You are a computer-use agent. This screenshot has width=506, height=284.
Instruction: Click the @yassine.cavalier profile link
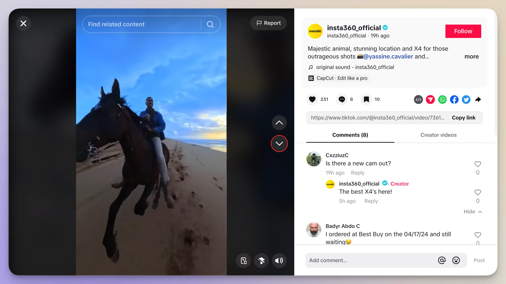click(389, 56)
